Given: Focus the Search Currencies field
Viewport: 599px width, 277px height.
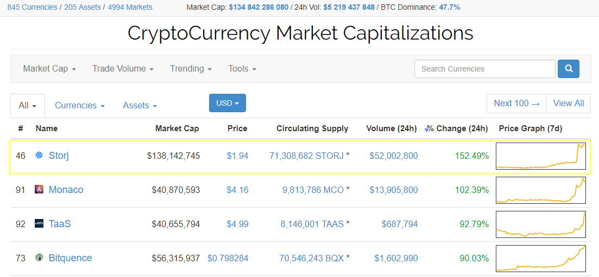Looking at the screenshot, I should tap(484, 69).
